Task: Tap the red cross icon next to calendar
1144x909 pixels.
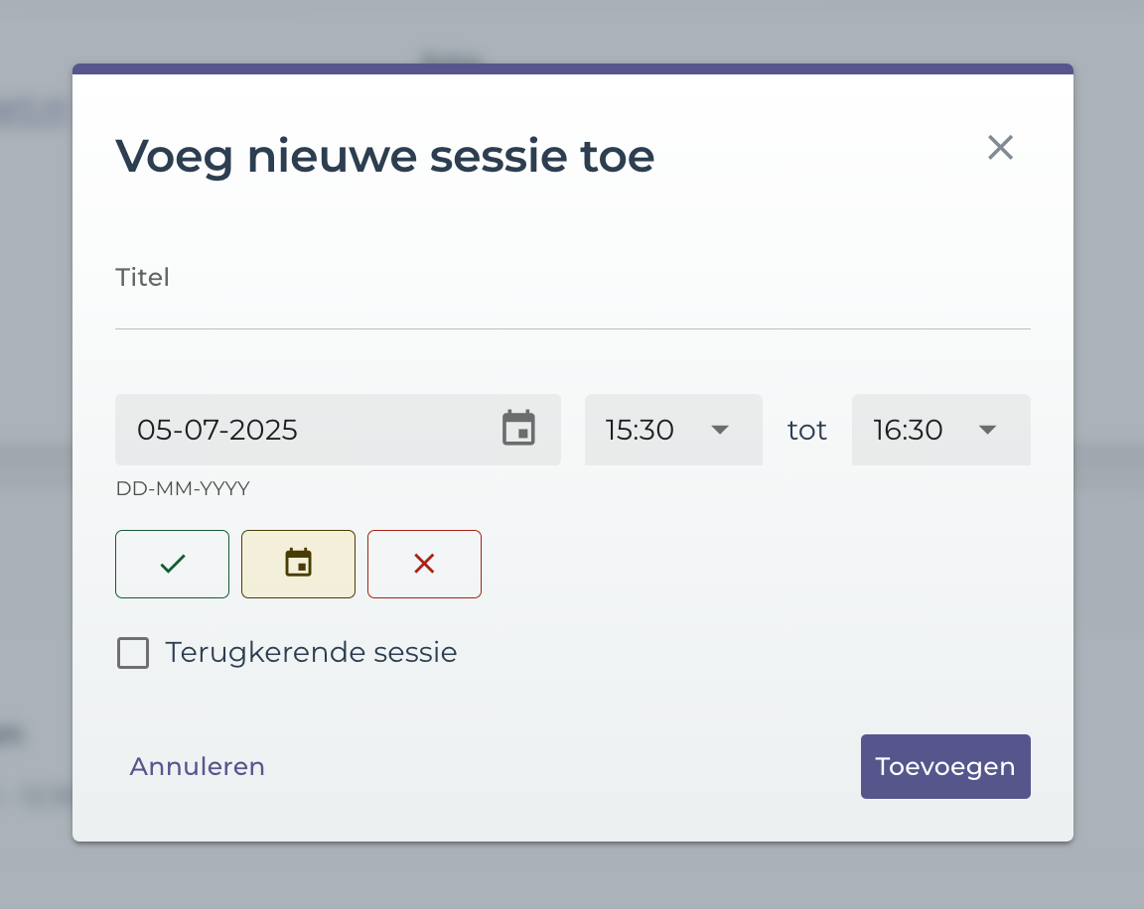Action: tap(424, 564)
